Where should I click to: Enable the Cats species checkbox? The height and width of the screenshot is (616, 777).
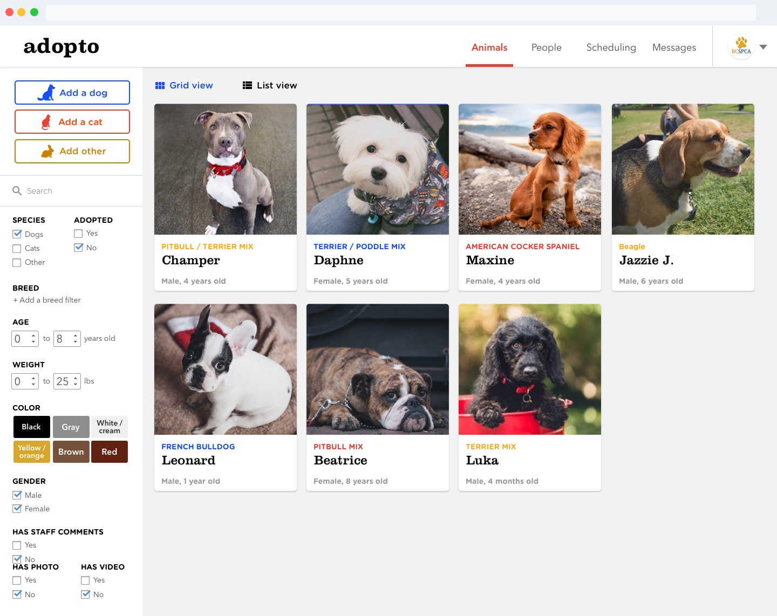pos(17,249)
